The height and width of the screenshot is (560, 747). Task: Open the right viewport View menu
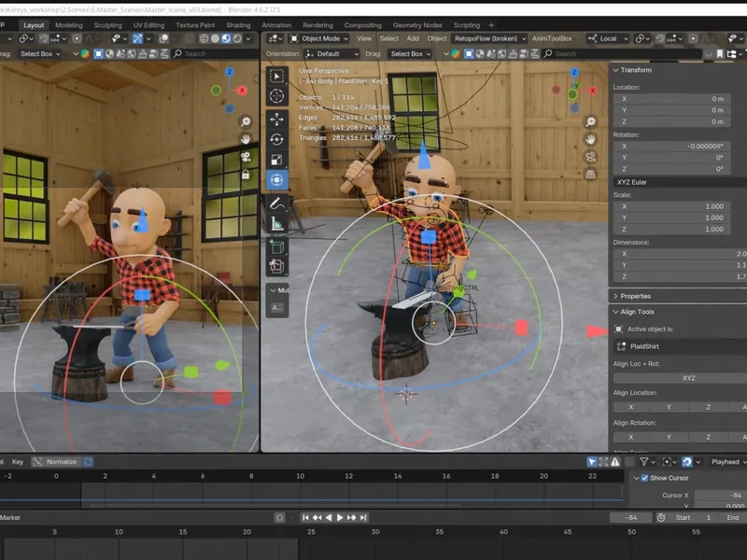coord(364,38)
